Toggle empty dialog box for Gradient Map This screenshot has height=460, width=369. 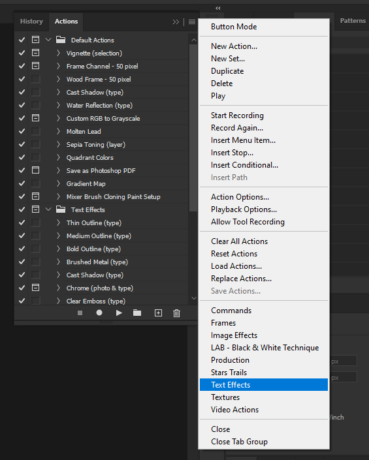tap(35, 183)
